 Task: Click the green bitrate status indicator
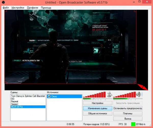(x=133, y=124)
